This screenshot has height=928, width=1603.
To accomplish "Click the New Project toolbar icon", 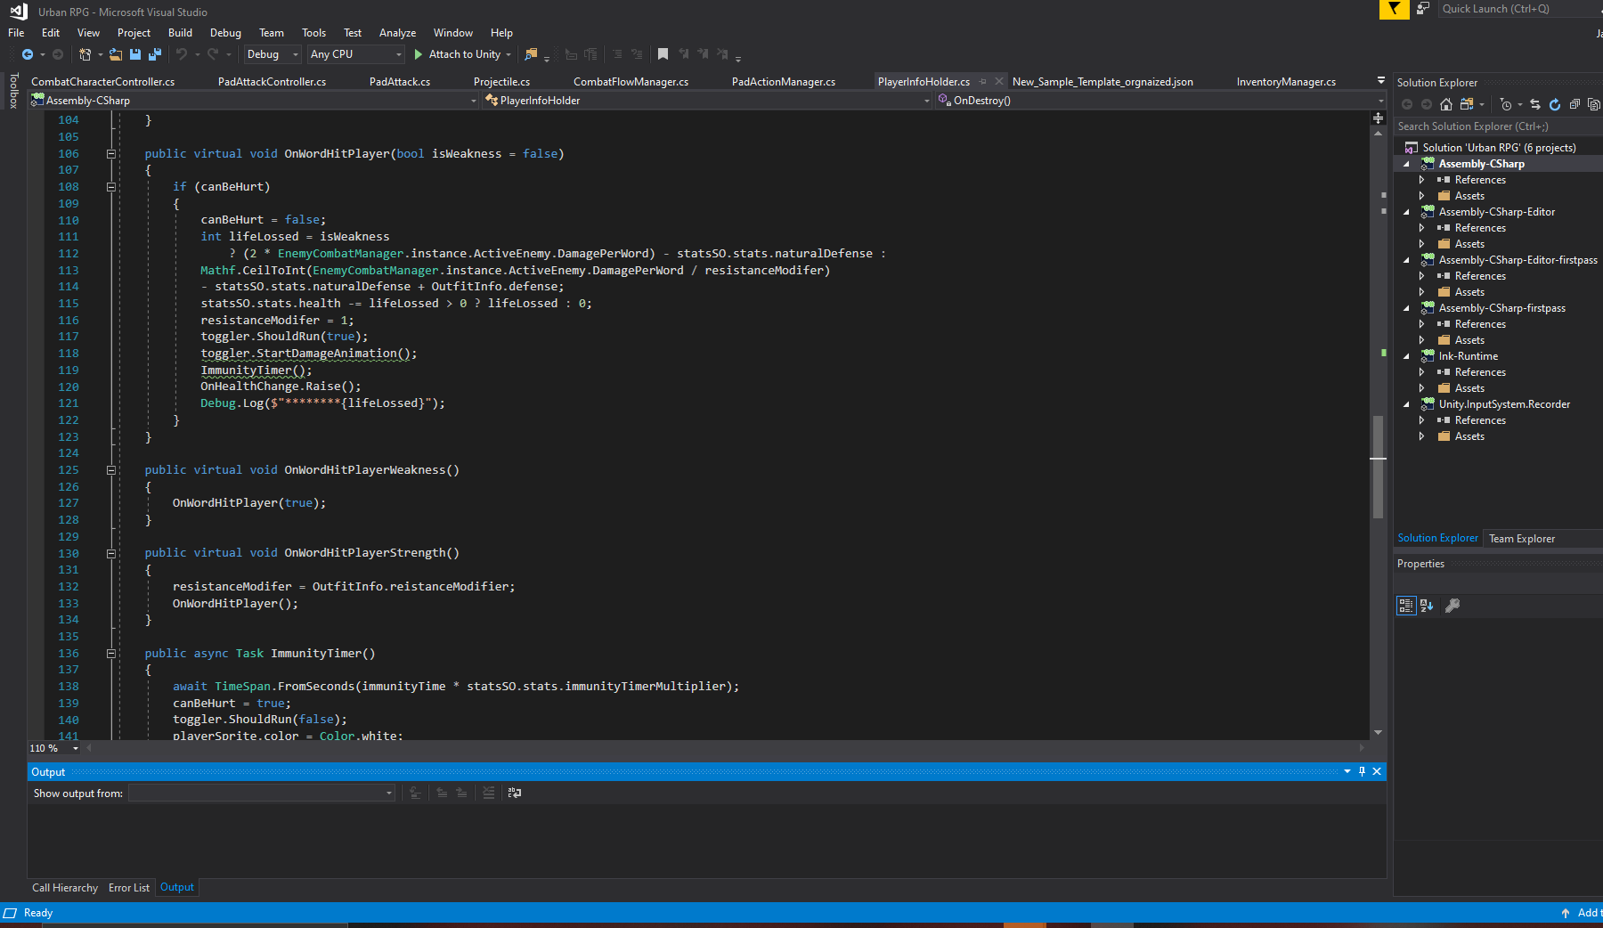I will click(x=84, y=54).
